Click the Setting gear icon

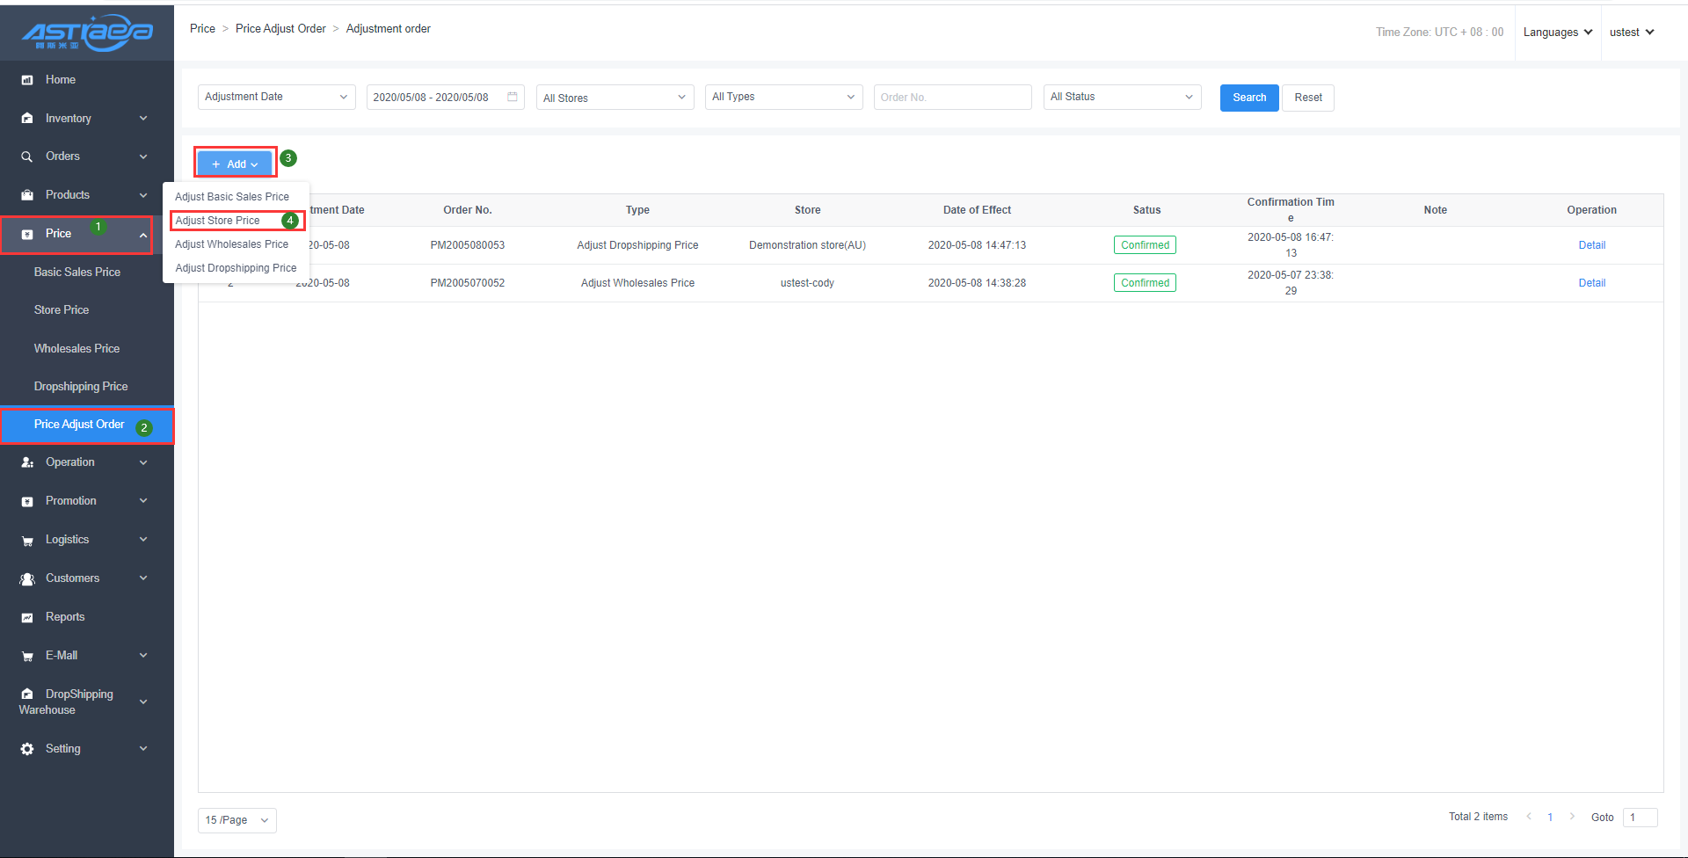(27, 749)
